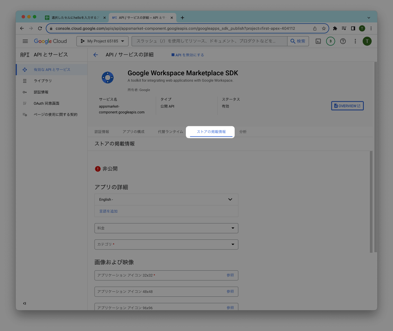Focus the console resource search field
This screenshot has height=331, width=393.
(209, 41)
